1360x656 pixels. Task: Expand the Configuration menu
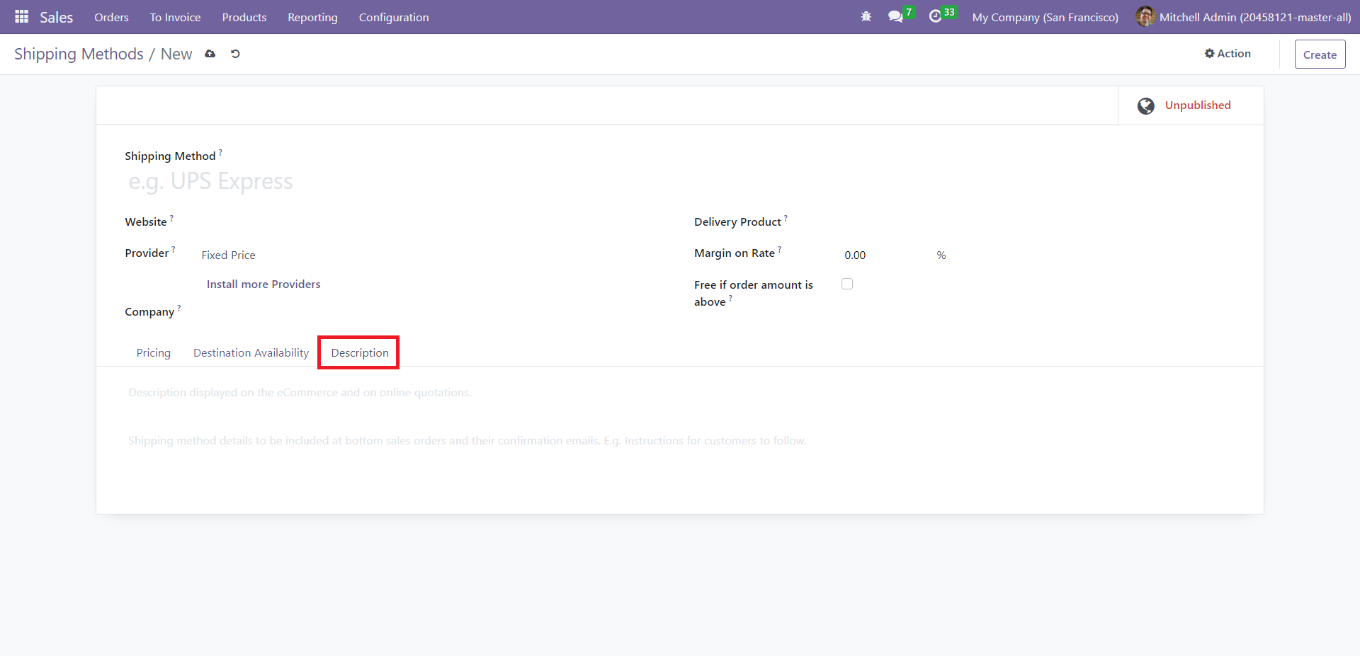click(393, 17)
